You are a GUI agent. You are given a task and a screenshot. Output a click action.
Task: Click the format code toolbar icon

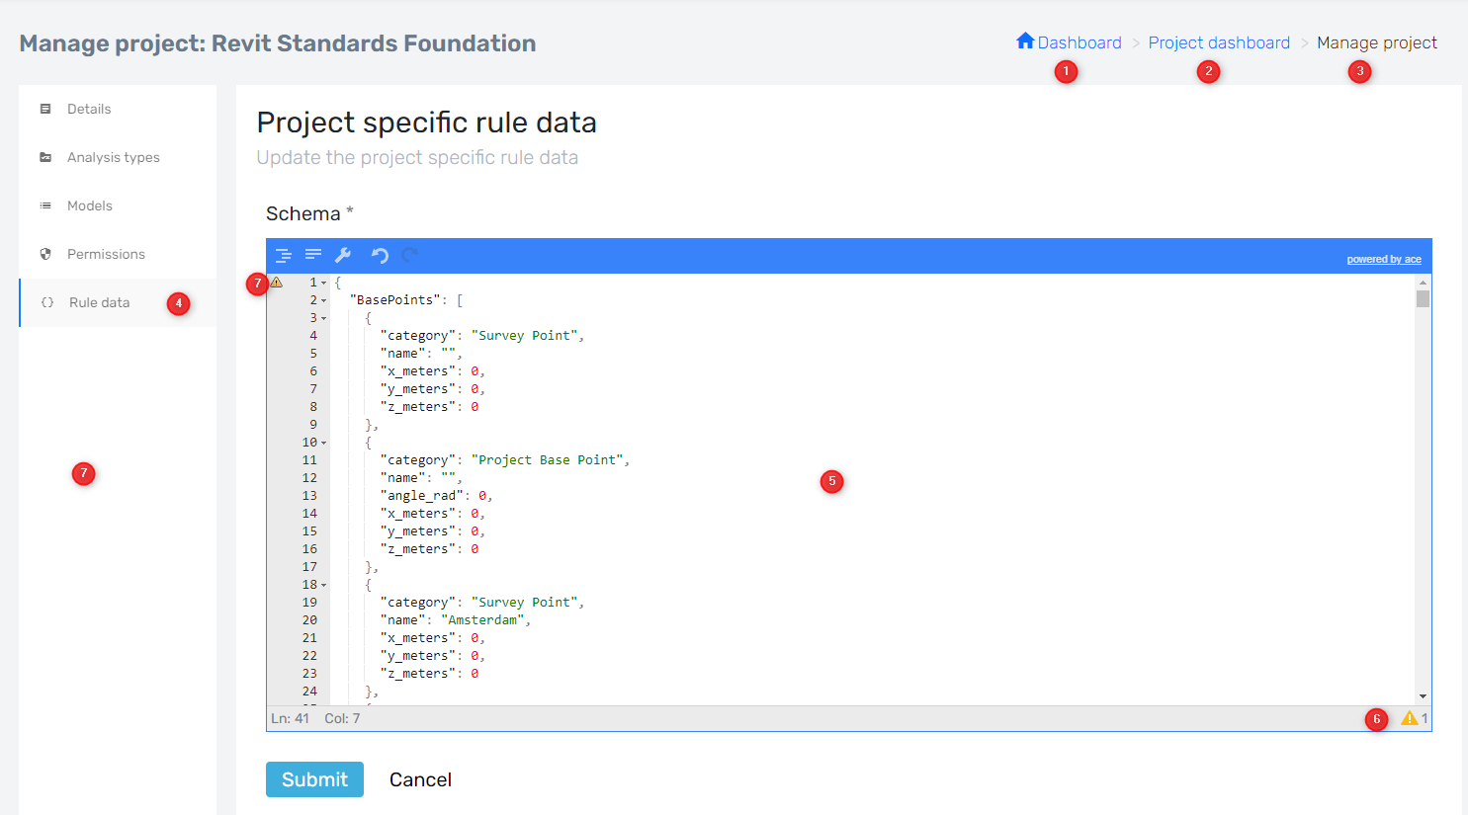[x=284, y=255]
